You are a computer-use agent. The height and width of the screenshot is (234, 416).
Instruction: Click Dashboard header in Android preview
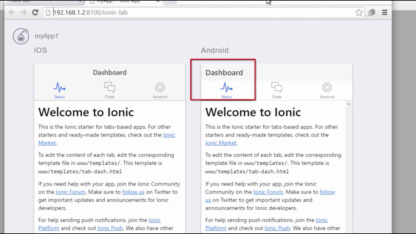point(224,72)
